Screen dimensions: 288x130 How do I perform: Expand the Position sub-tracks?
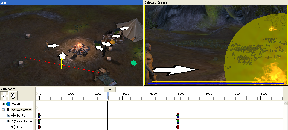[8, 116]
